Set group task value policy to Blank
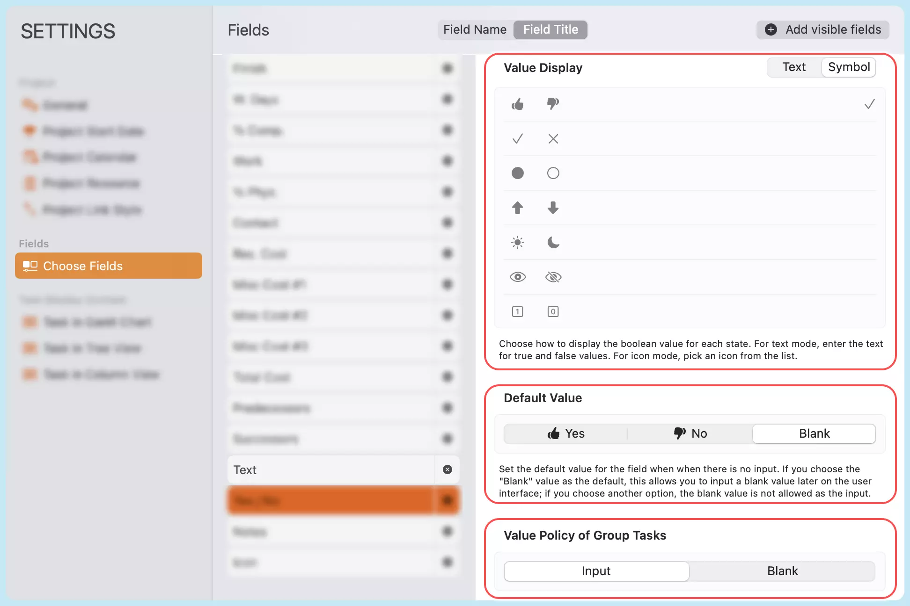910x606 pixels. [783, 571]
